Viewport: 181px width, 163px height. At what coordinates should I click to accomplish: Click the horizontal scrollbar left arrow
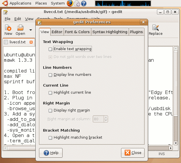pos(5,148)
